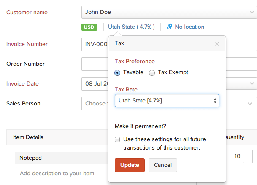Click the Item Details column header
Image resolution: width=257 pixels, height=185 pixels.
[x=28, y=137]
